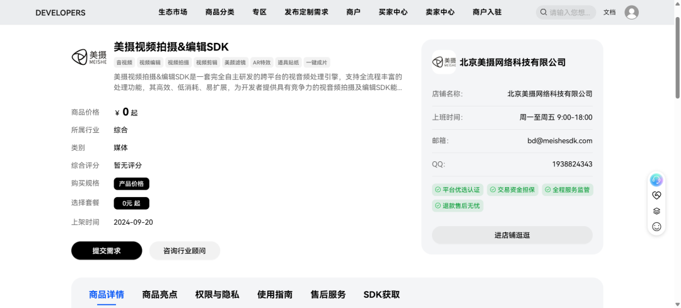Click the 媒体 category value

click(120, 147)
